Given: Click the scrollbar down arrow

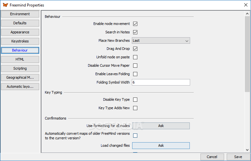Looking at the screenshot, I should (x=247, y=150).
